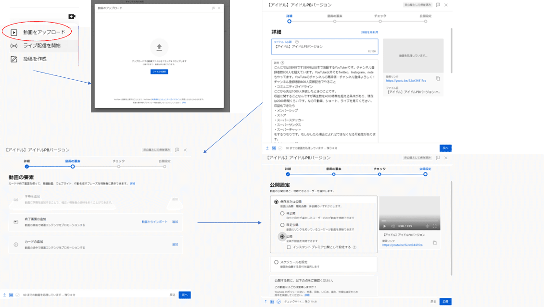Image resolution: width=544 pixels, height=307 pixels.
Task: Choose 動画をアップロード in the create menu
Action: [x=44, y=32]
